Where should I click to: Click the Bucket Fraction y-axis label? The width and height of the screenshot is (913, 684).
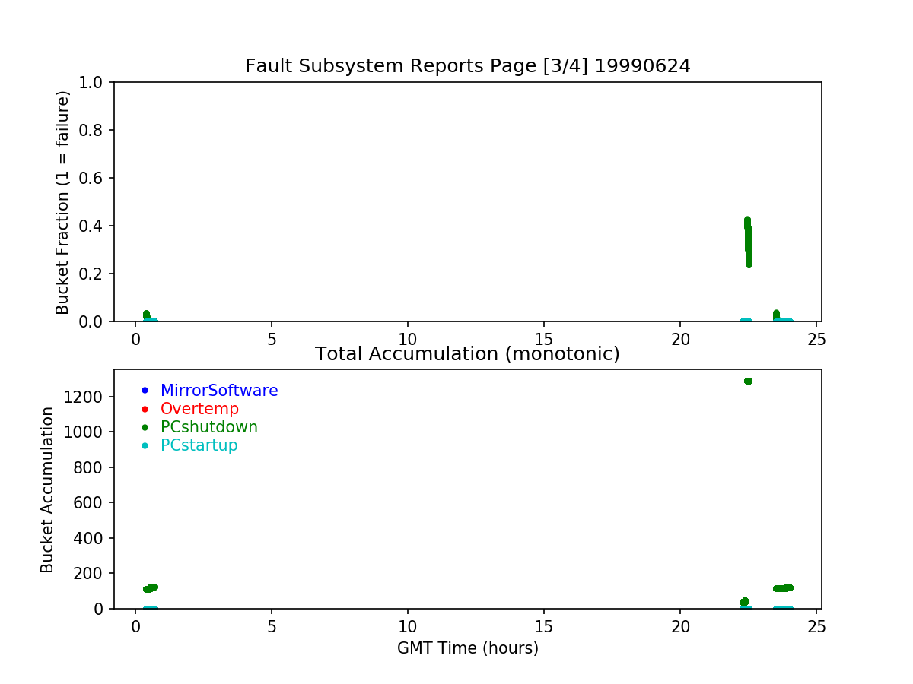pyautogui.click(x=62, y=202)
